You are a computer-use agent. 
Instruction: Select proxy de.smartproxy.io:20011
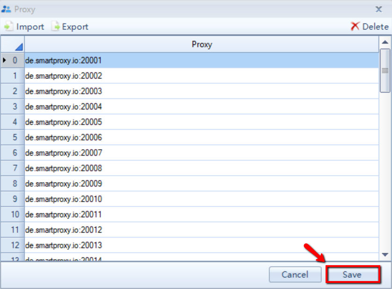point(202,214)
